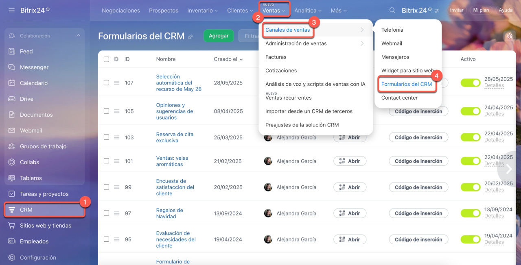Select Facturas in the Ventas menu
Image resolution: width=521 pixels, height=265 pixels.
276,57
